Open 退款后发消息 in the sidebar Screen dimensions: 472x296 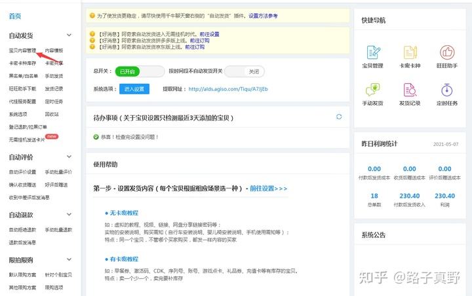point(22,242)
